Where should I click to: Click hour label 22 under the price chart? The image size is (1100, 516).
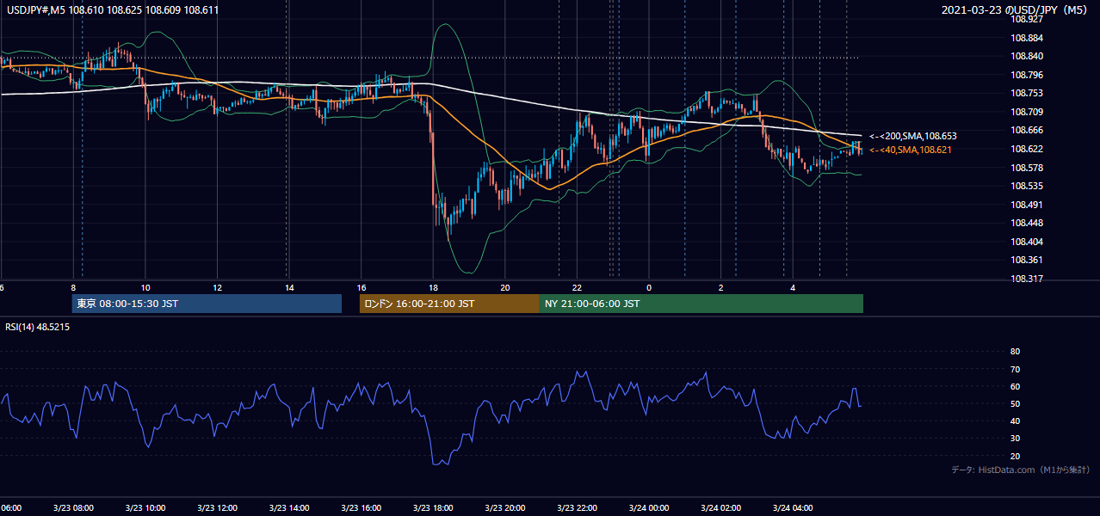click(578, 287)
